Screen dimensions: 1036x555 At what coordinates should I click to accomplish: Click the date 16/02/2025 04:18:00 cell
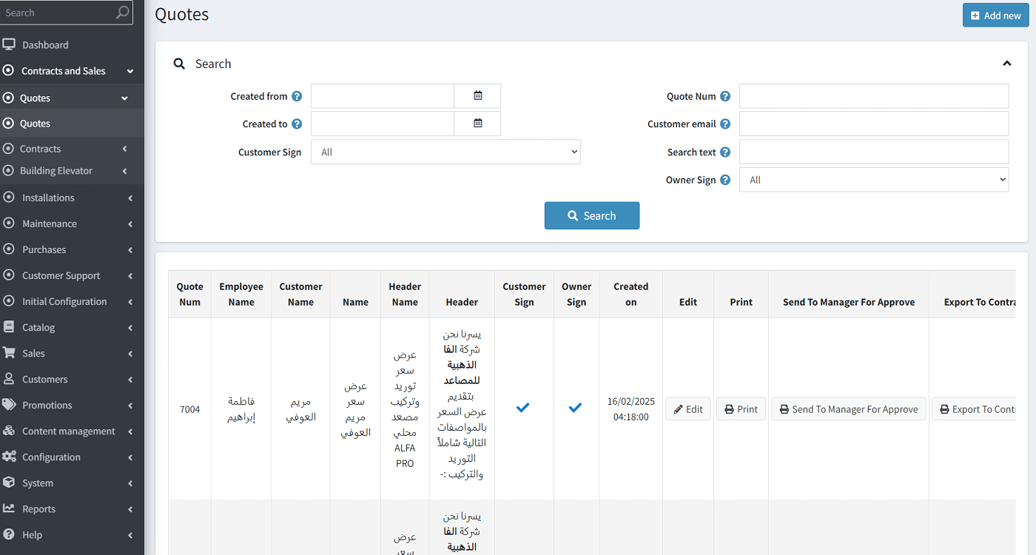tap(631, 409)
